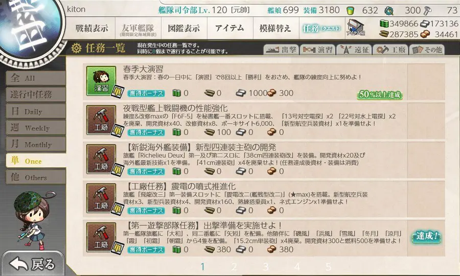The height and width of the screenshot is (276, 460).
Task: Click the 演習 exercise quest icon for 春季大演習
Action: click(x=101, y=80)
